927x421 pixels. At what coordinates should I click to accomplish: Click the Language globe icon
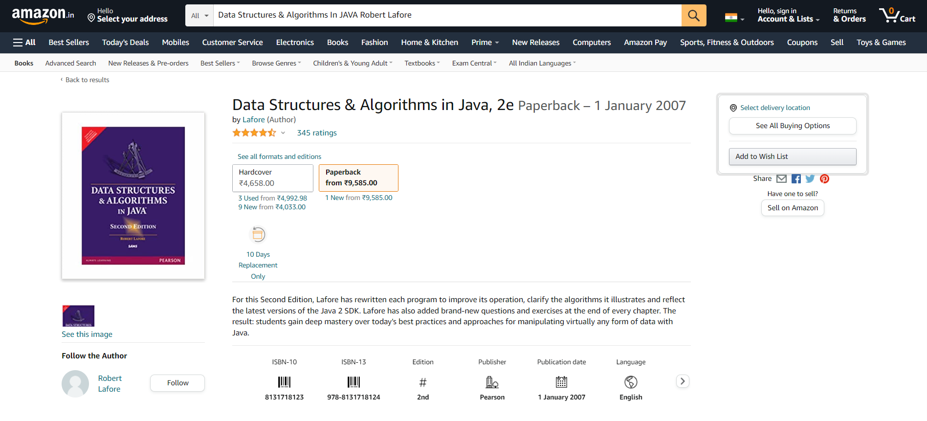tap(631, 382)
